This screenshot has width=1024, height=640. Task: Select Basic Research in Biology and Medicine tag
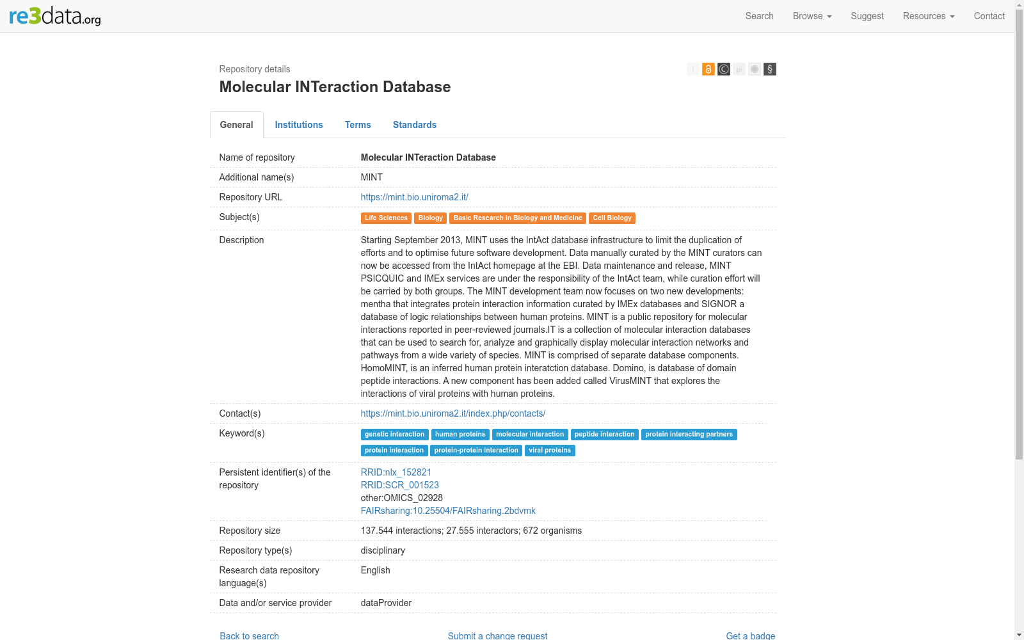coord(518,218)
